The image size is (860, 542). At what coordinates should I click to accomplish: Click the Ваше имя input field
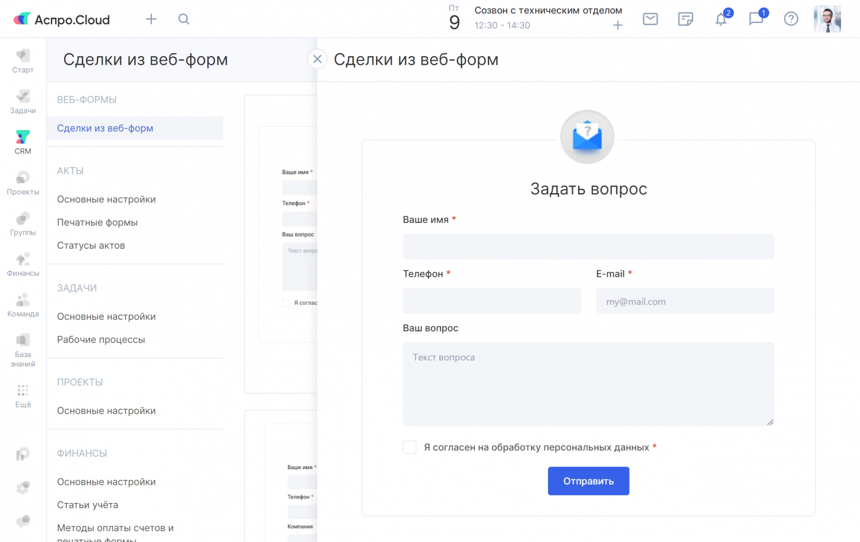[x=588, y=246]
